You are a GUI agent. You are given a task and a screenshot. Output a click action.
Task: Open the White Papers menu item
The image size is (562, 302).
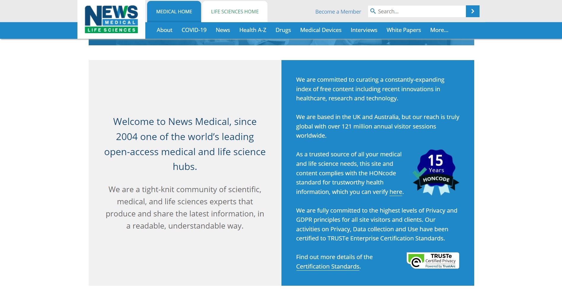[x=404, y=30]
